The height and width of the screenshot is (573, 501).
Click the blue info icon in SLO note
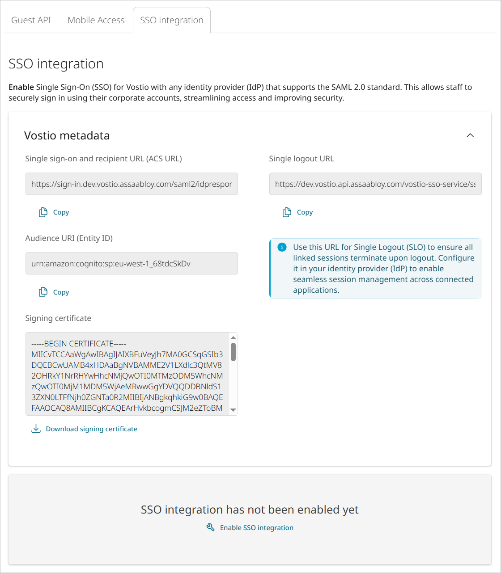click(282, 247)
